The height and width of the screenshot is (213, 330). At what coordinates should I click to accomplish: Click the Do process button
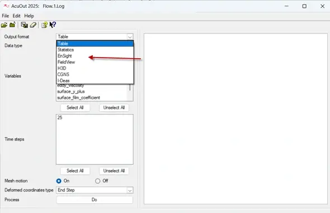pos(95,200)
